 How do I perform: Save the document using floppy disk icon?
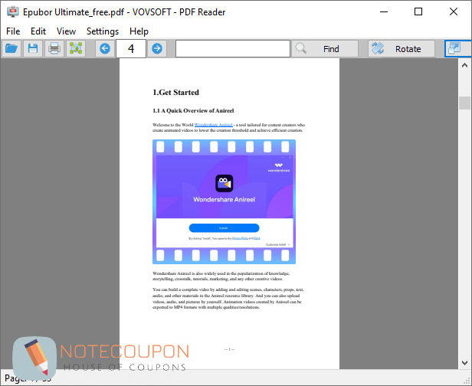click(x=33, y=48)
